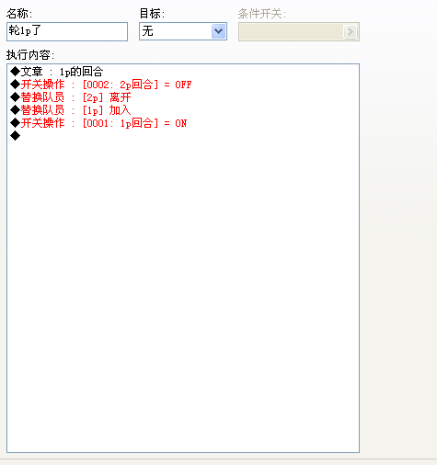
Task: Select the line 替换队员 [1p] 加入
Action: click(x=71, y=110)
